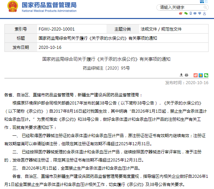Download the document via download arrow icon

pos(181,75)
